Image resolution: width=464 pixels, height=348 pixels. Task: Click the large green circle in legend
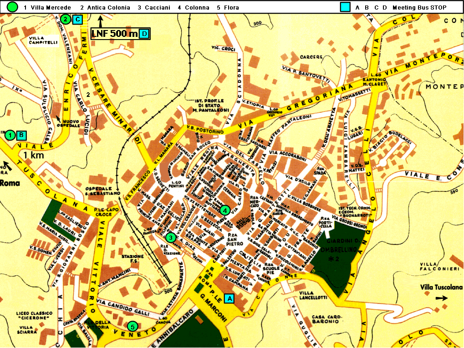click(x=13, y=7)
